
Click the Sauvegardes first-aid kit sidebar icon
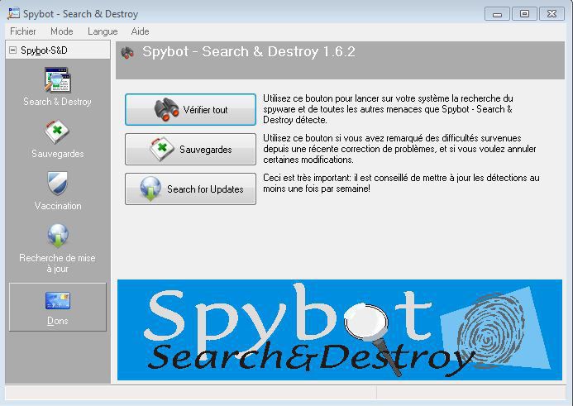coord(57,132)
